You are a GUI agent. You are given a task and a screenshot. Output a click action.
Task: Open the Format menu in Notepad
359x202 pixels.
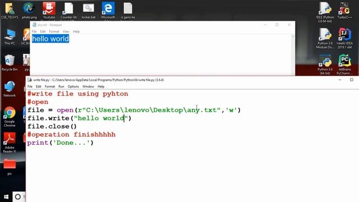[54, 31]
